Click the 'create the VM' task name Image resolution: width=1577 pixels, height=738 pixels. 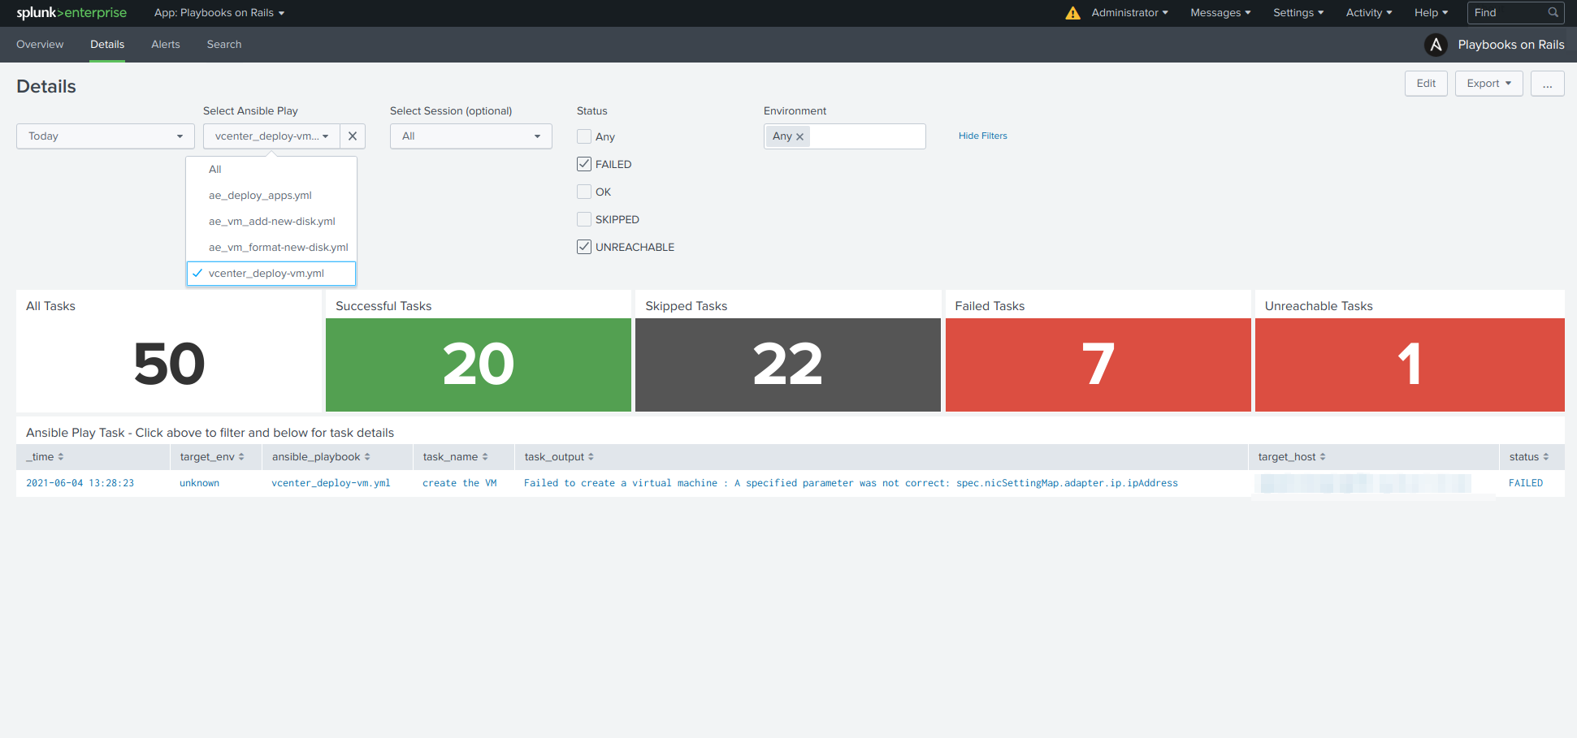[x=459, y=483]
